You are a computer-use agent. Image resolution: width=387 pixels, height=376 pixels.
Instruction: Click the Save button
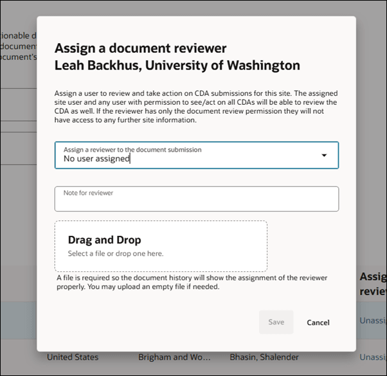click(276, 322)
